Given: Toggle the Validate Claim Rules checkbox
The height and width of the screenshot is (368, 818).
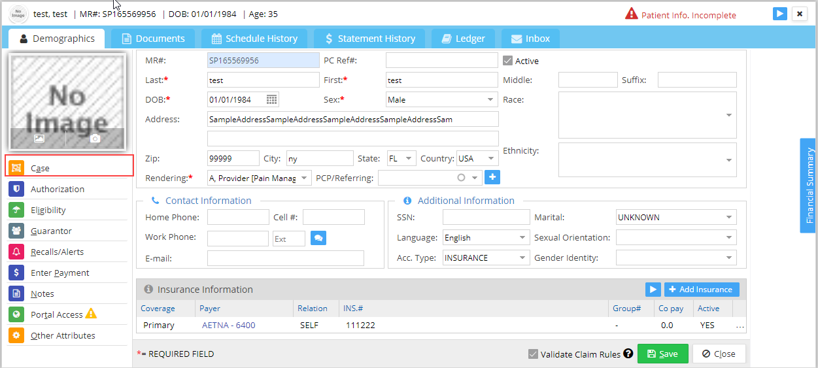Looking at the screenshot, I should point(534,354).
